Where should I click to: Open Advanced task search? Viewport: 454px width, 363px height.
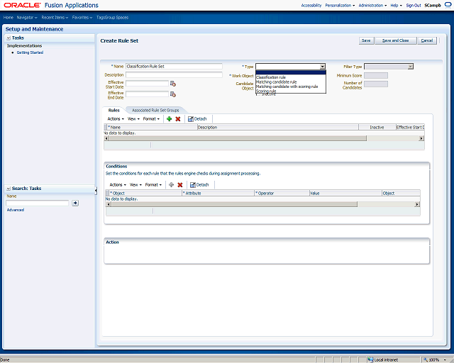point(16,210)
